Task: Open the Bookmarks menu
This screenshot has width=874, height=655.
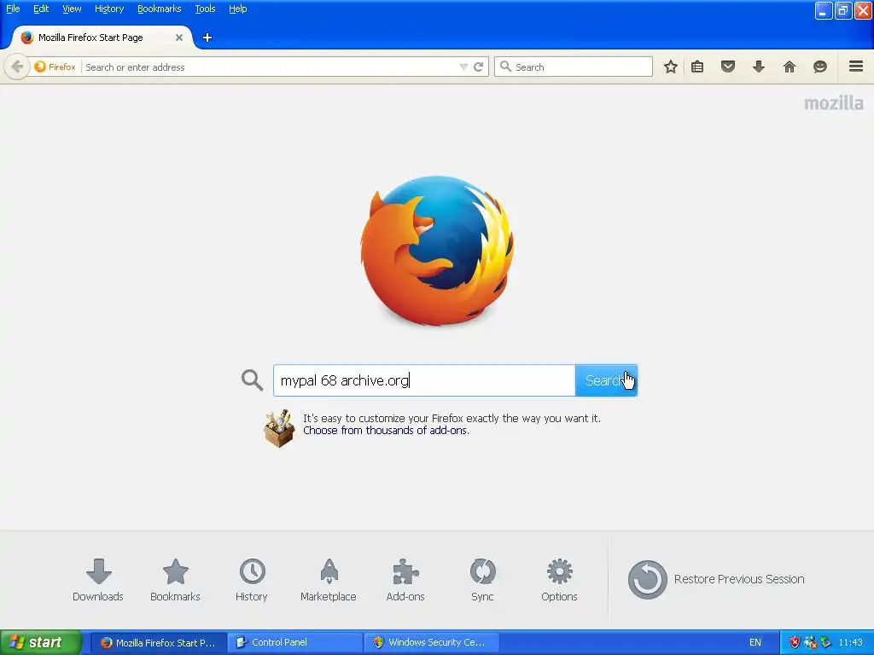Action: click(x=160, y=9)
